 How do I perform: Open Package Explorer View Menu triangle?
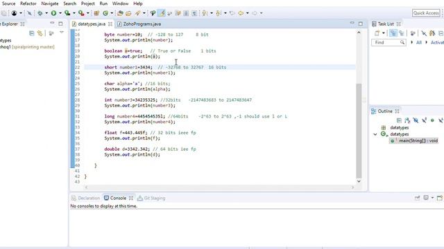[x=62, y=33]
